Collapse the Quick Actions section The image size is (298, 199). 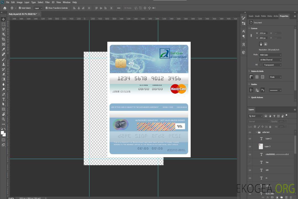coord(249,97)
